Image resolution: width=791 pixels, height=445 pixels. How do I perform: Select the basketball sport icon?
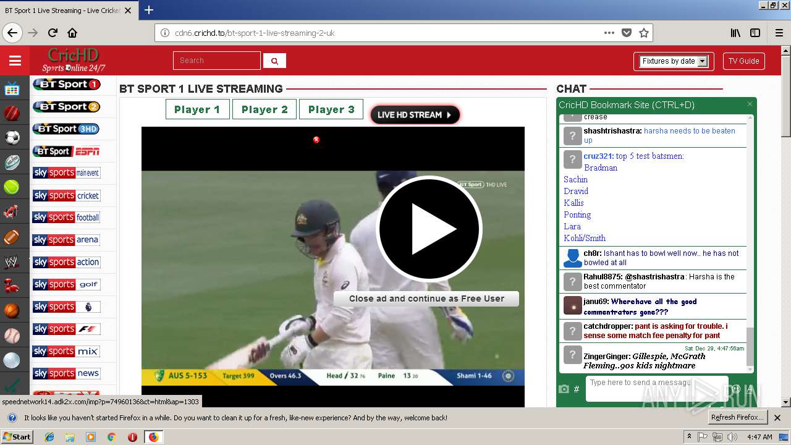(x=12, y=310)
